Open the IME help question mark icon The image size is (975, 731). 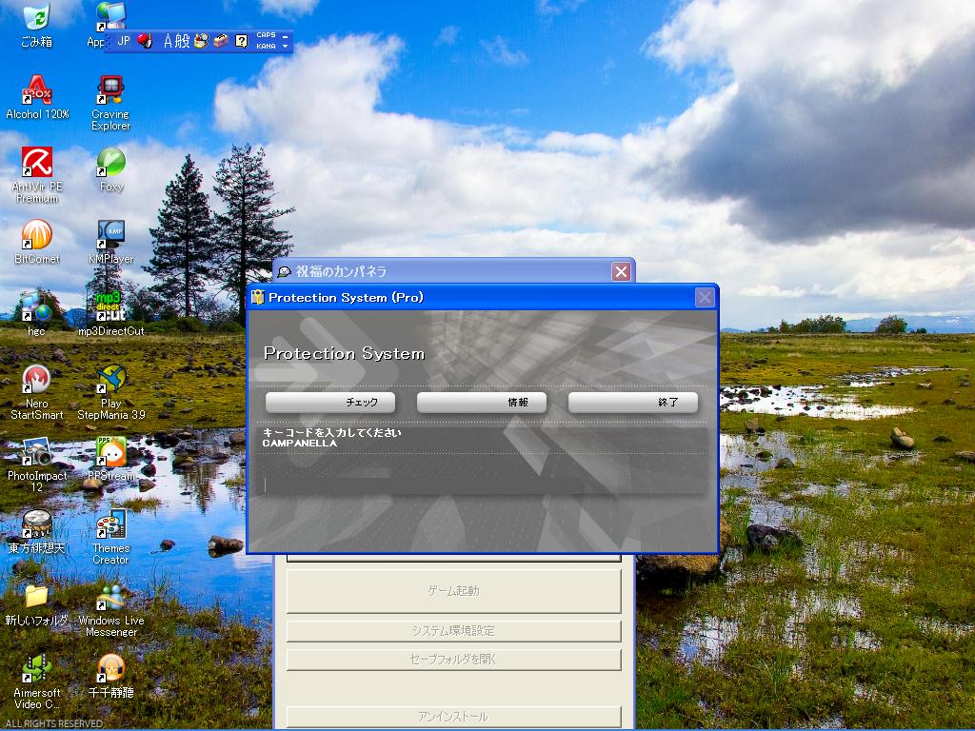point(241,41)
